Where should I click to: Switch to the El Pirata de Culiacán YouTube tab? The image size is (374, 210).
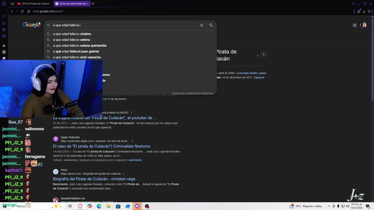[x=34, y=3]
